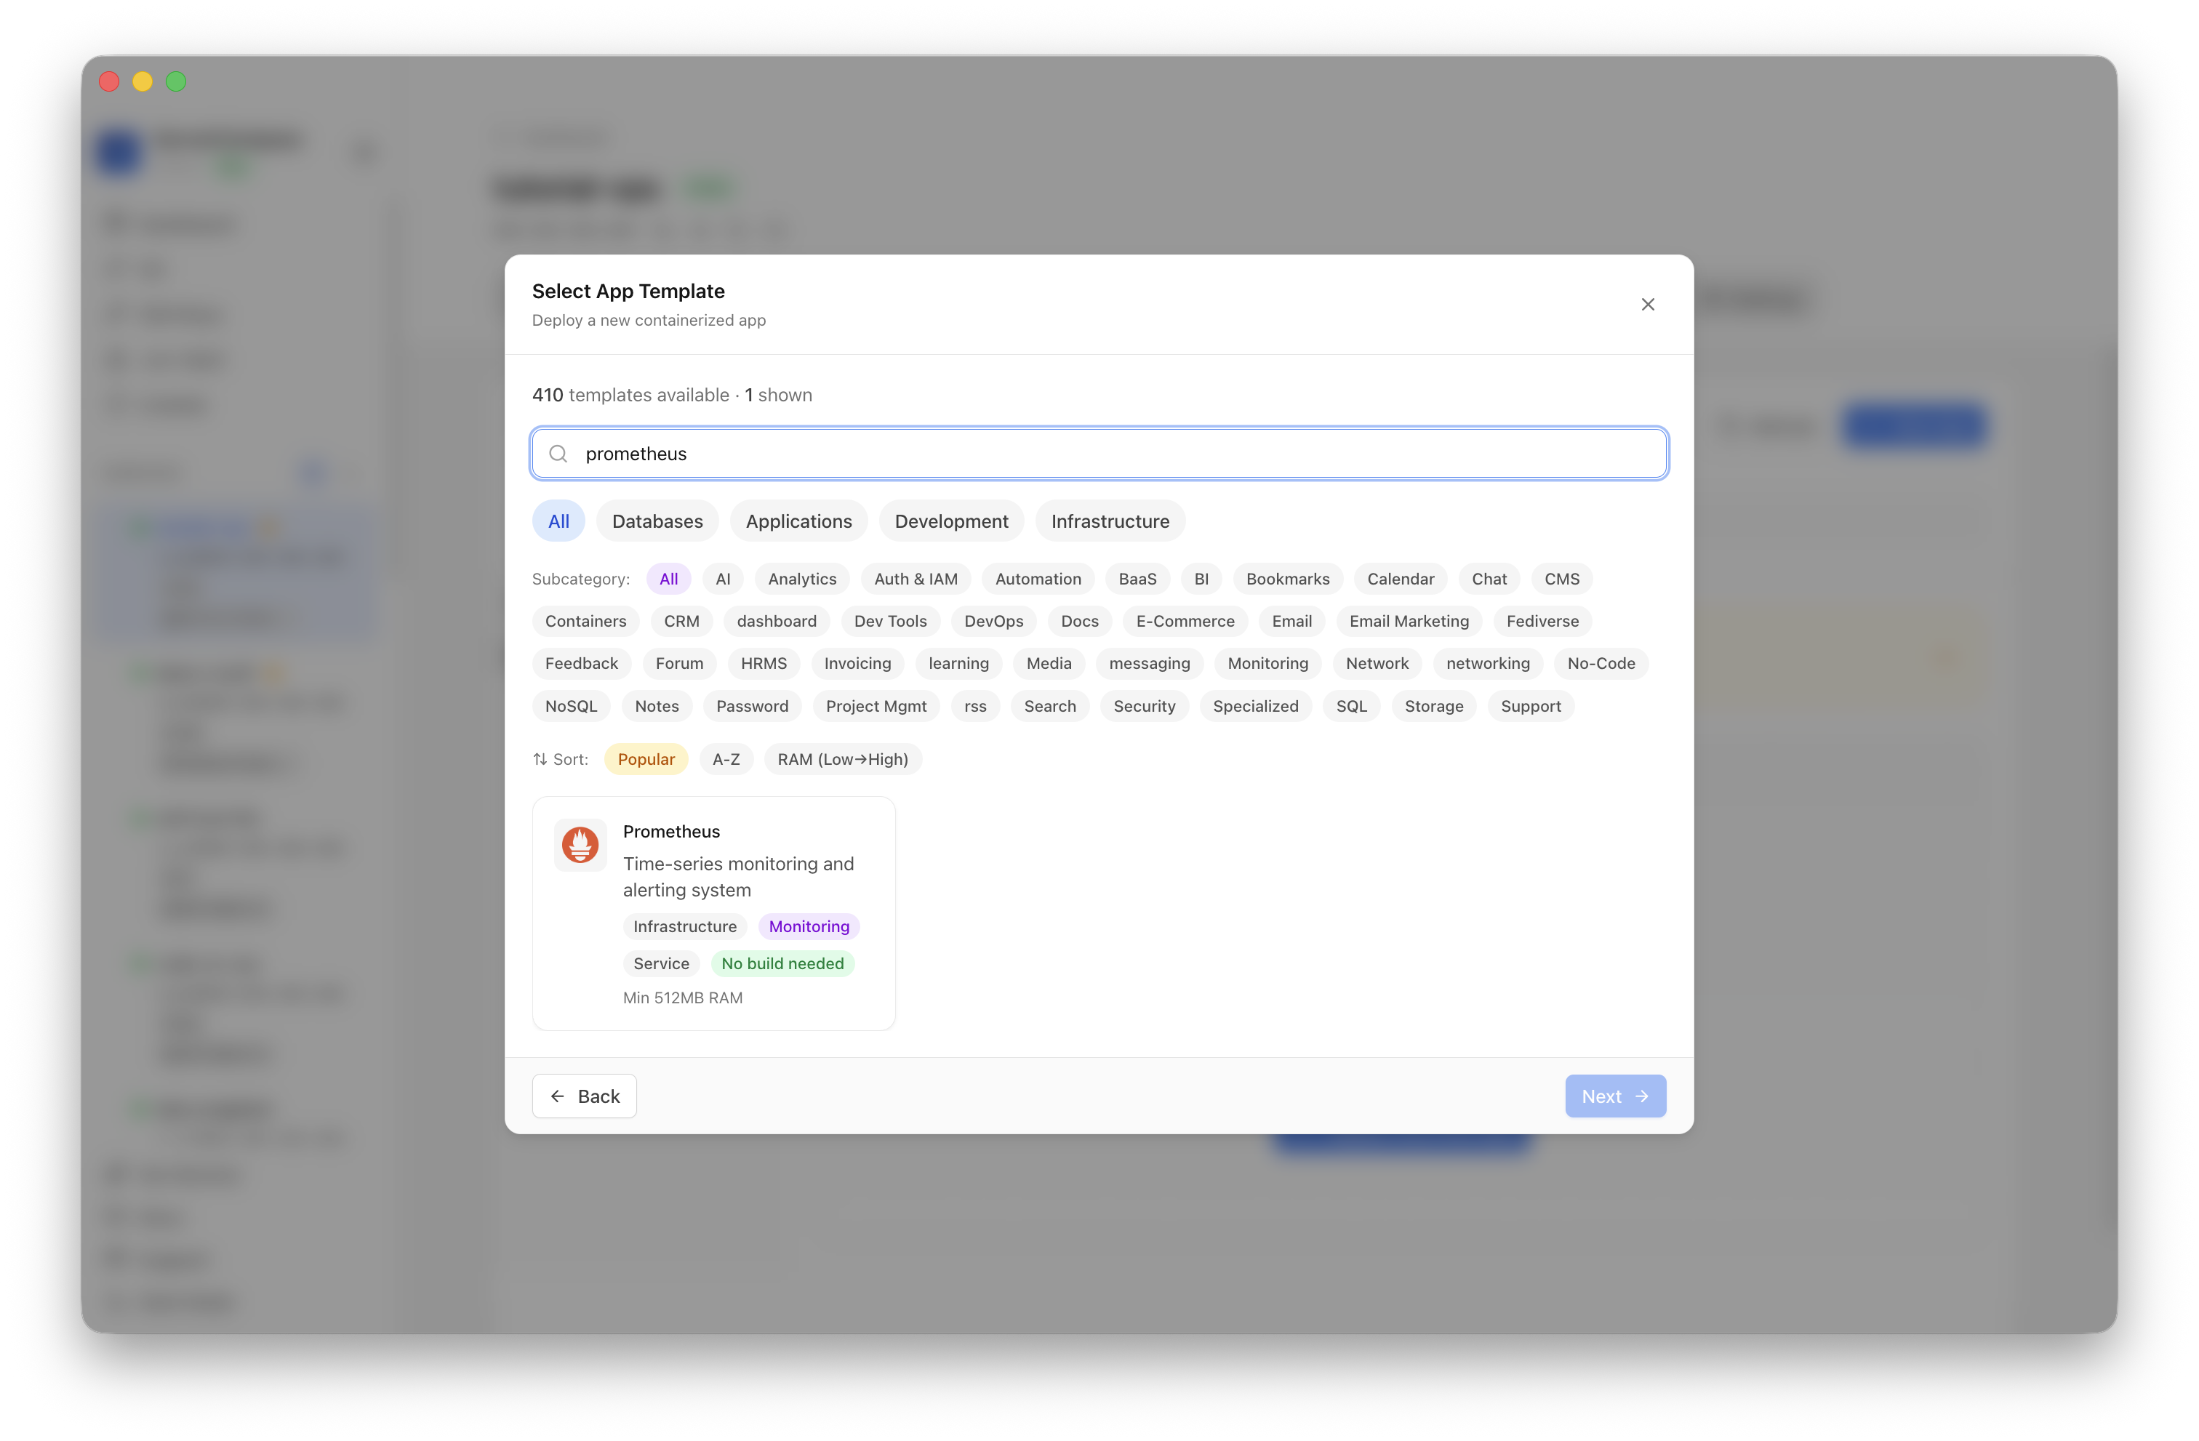Filter by No-Code subcategory
This screenshot has height=1441, width=2199.
click(1601, 663)
